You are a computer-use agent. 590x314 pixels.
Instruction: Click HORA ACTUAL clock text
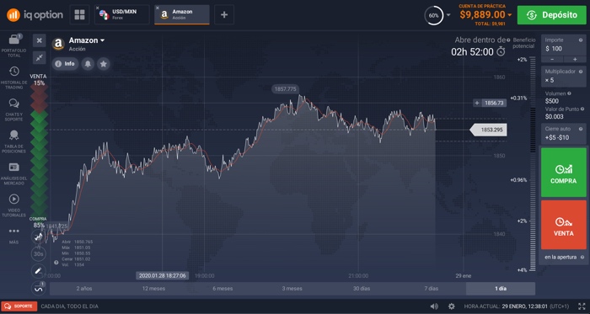click(x=516, y=306)
